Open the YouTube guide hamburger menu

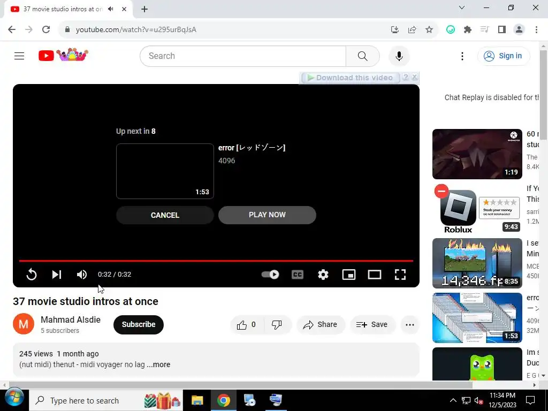(19, 56)
